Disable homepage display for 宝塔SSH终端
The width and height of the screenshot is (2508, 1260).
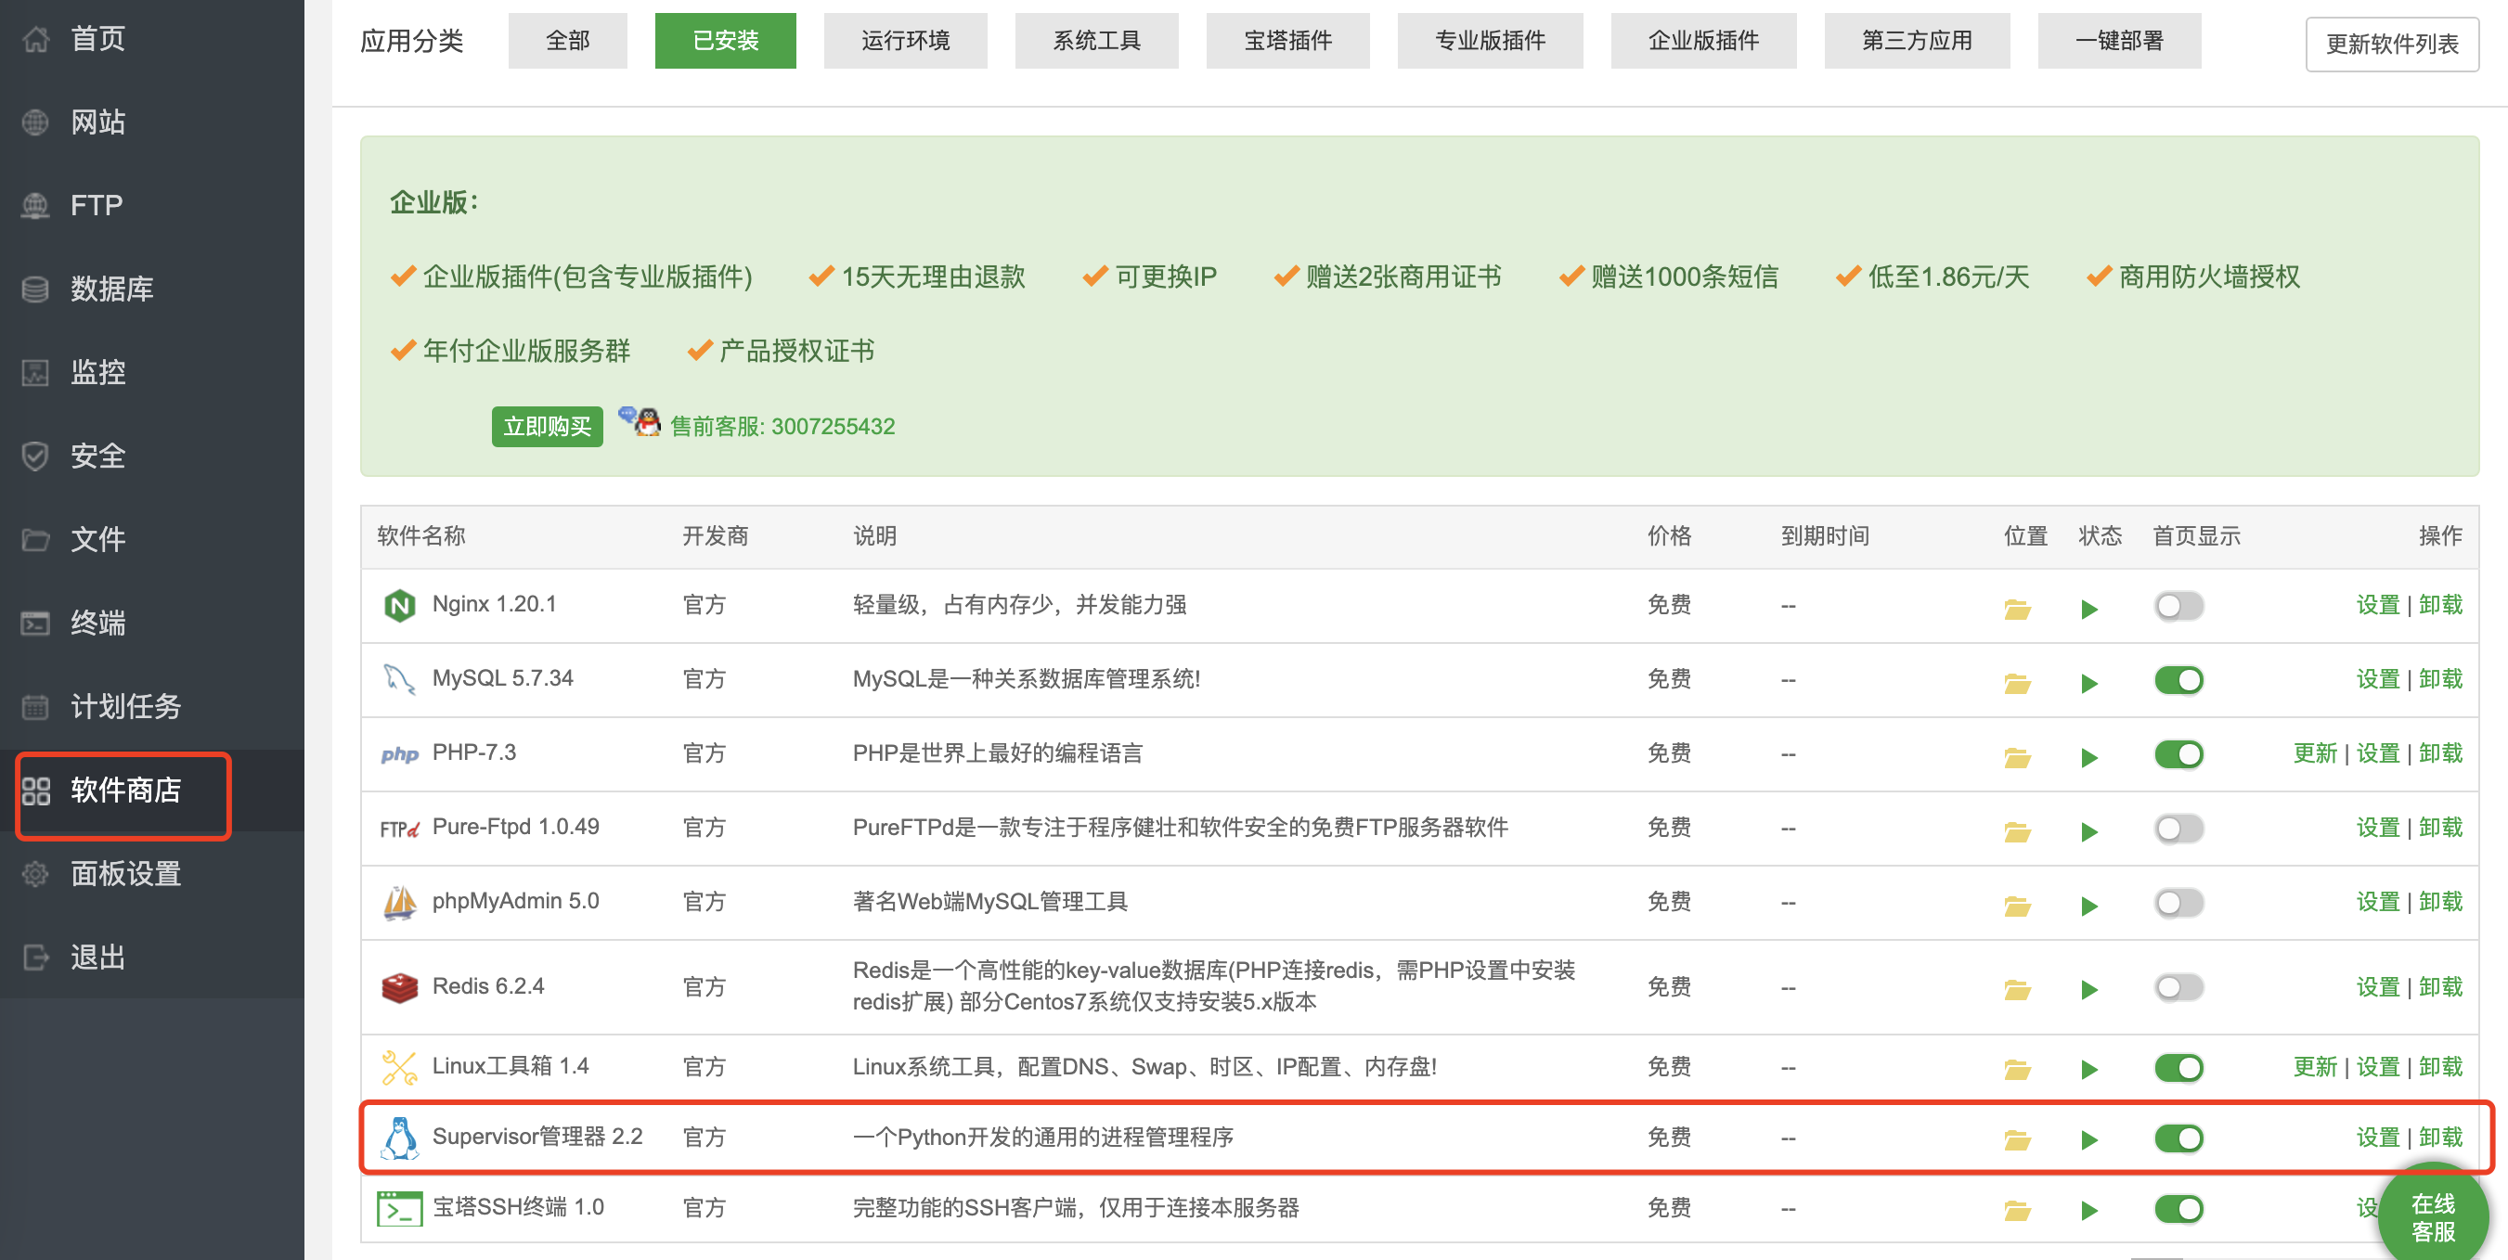point(2178,1209)
